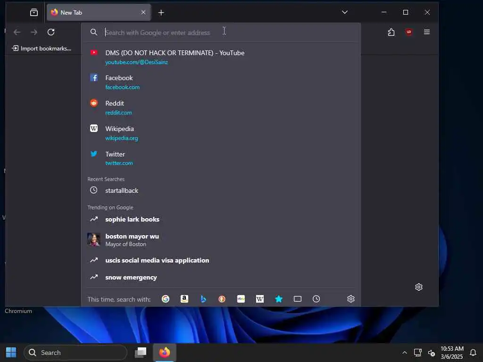Select trending search uscis social media visa application
Image resolution: width=483 pixels, height=362 pixels.
tap(221, 260)
